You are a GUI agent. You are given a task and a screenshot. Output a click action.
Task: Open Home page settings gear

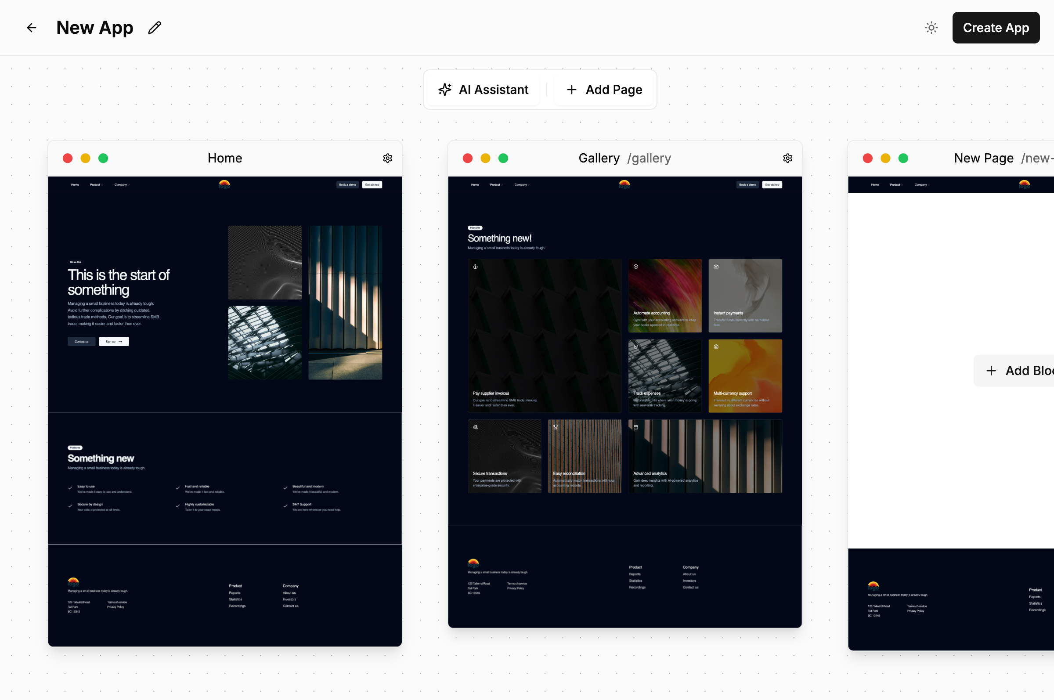pyautogui.click(x=387, y=158)
